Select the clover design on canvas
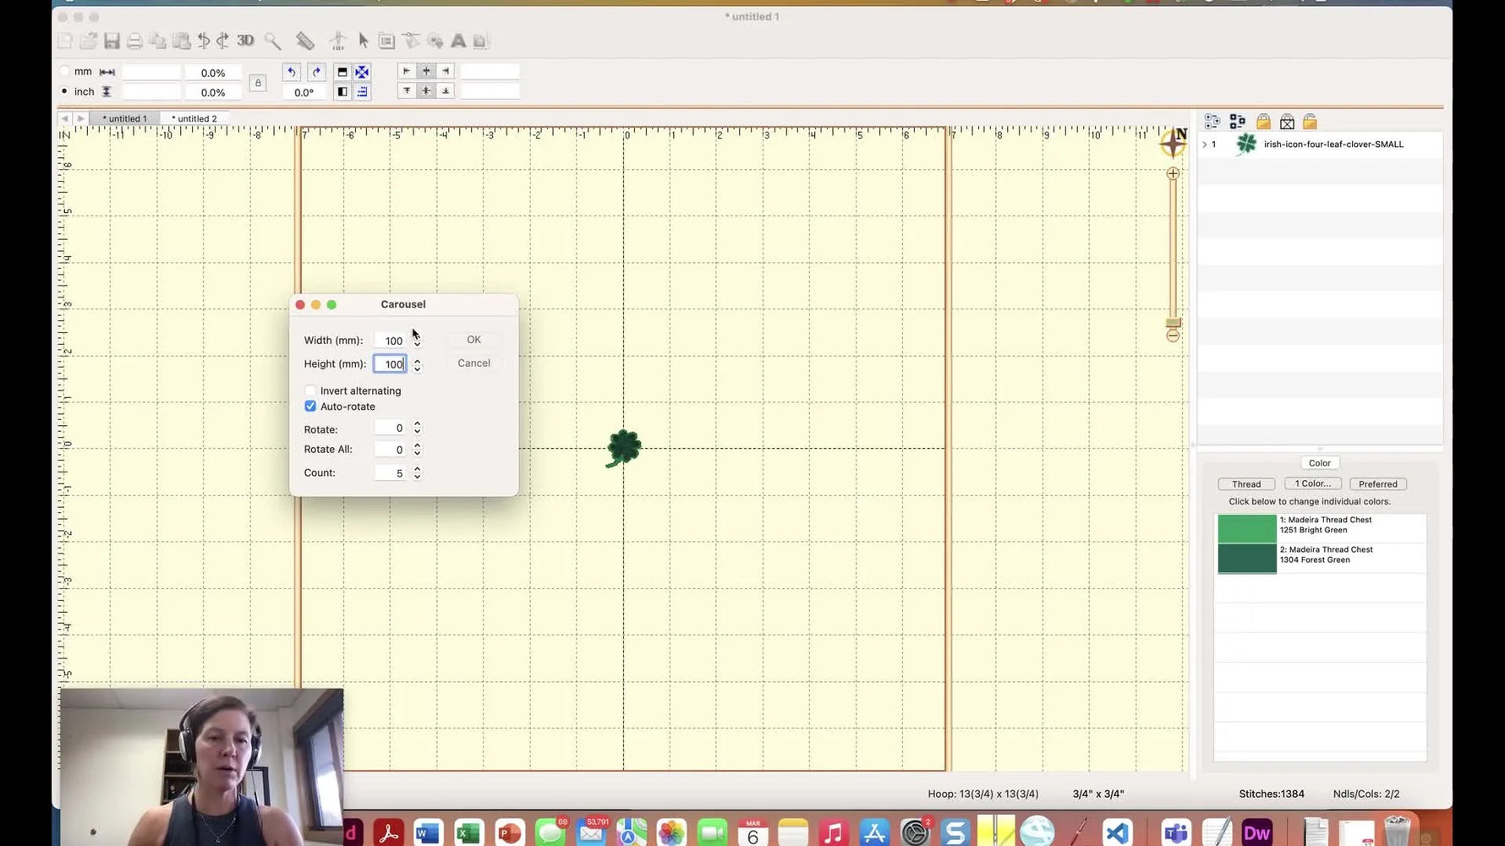The height and width of the screenshot is (846, 1505). (624, 448)
